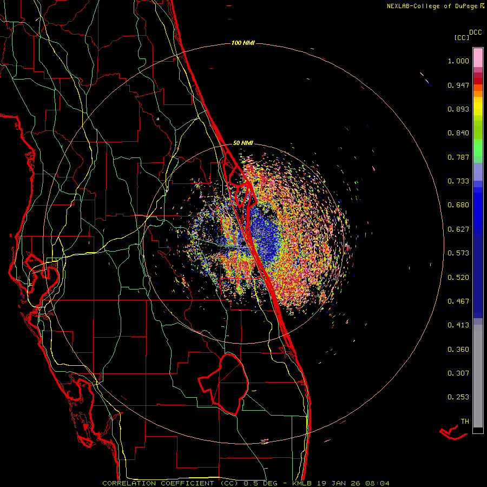Click the CORRELATION COEFFICIENT (CC) caption
This screenshot has width=487, height=487.
click(170, 483)
